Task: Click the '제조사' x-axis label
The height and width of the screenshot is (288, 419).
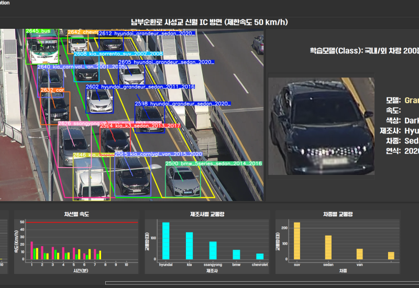Action: (212, 271)
